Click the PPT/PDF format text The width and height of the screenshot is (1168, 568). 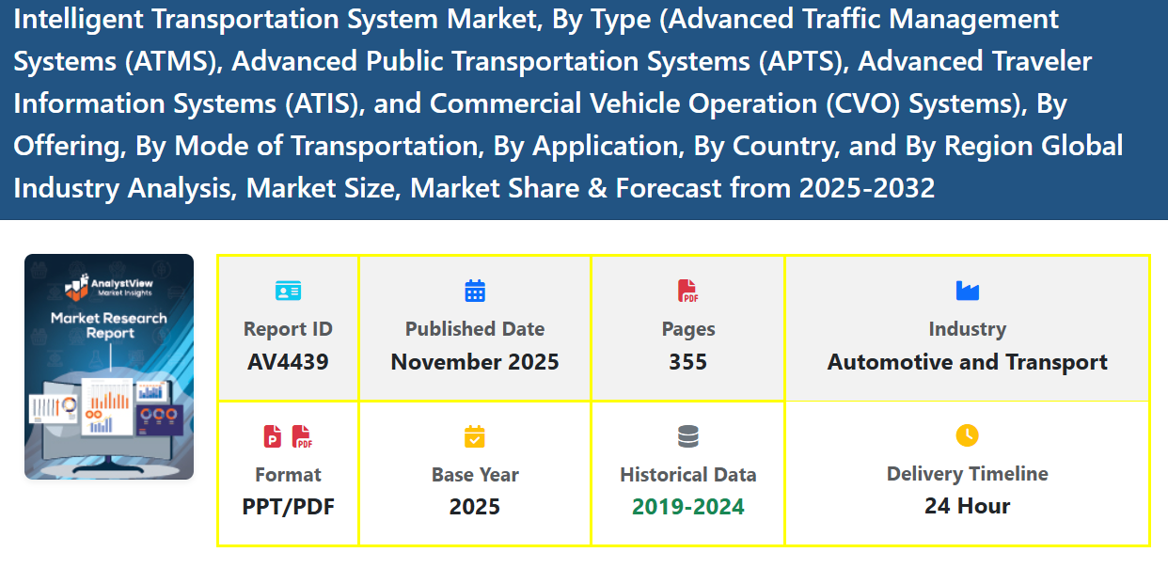[288, 507]
